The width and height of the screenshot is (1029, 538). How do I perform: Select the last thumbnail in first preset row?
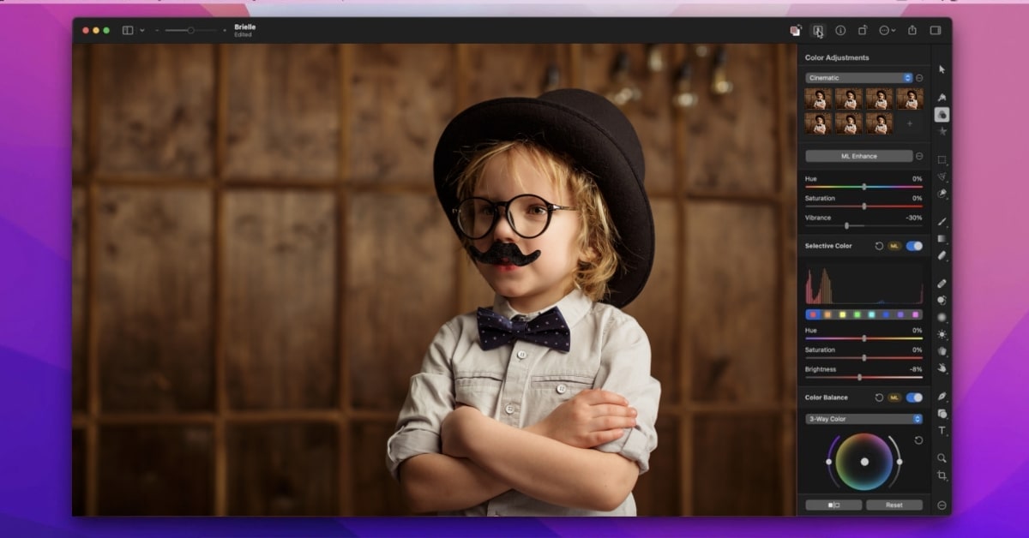(x=910, y=99)
